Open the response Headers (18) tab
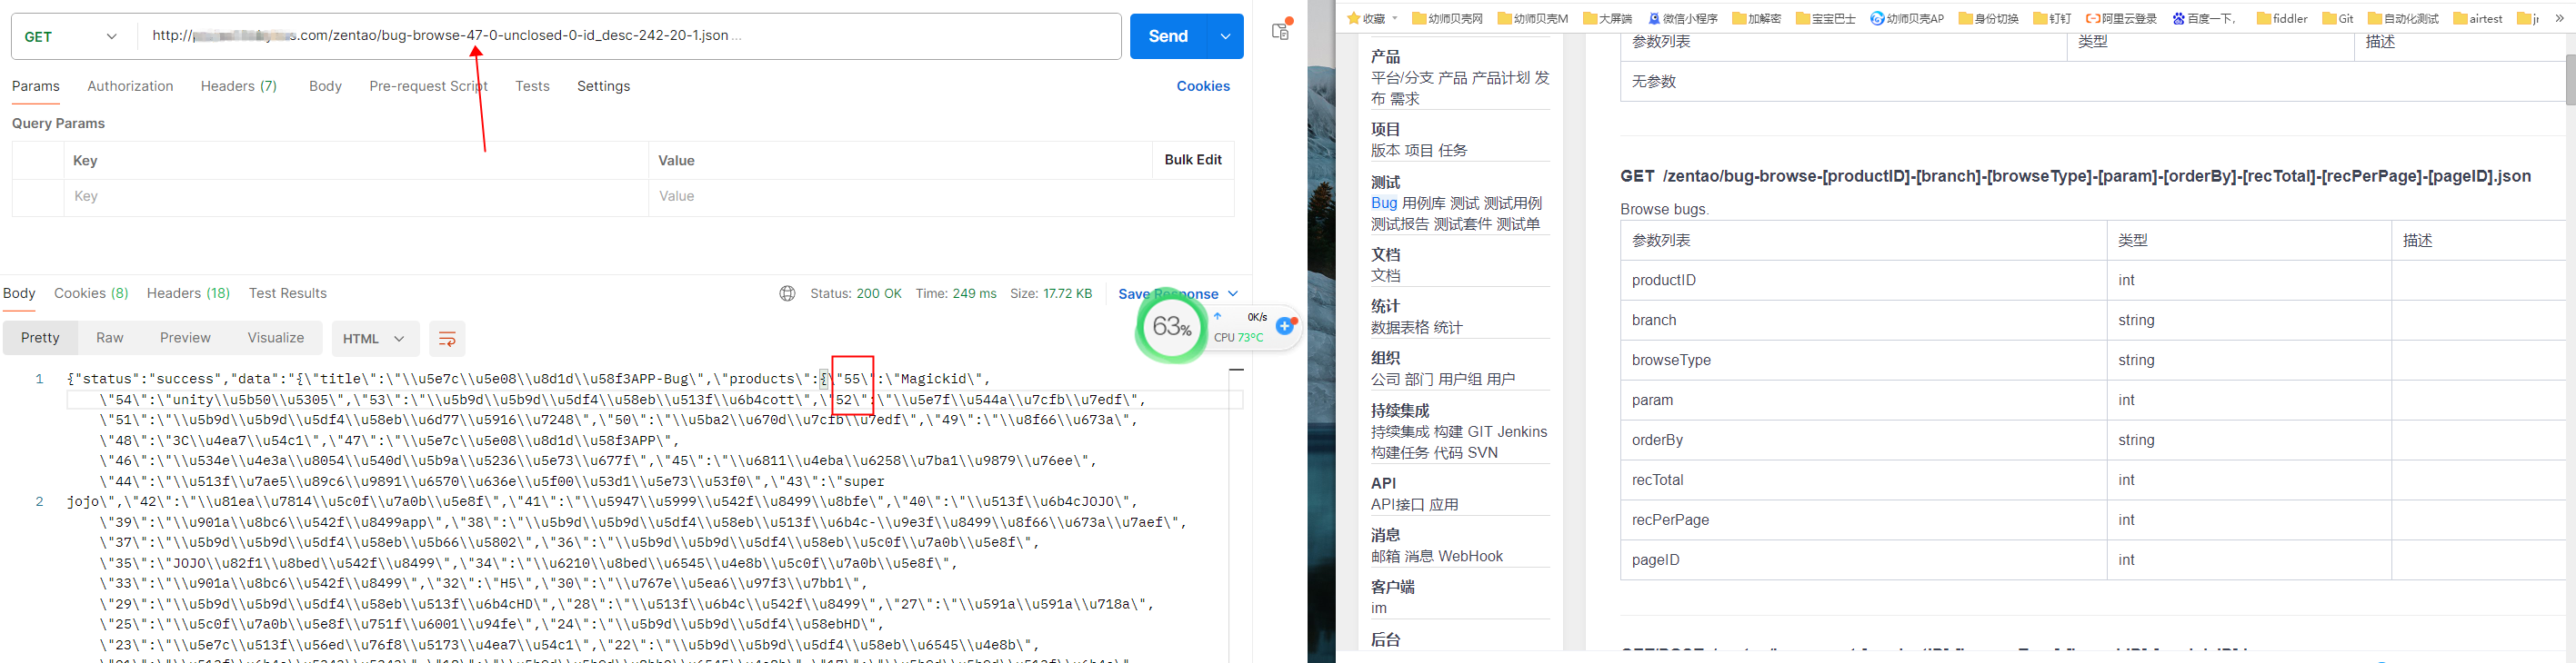Viewport: 2576px width, 663px height. tap(188, 293)
